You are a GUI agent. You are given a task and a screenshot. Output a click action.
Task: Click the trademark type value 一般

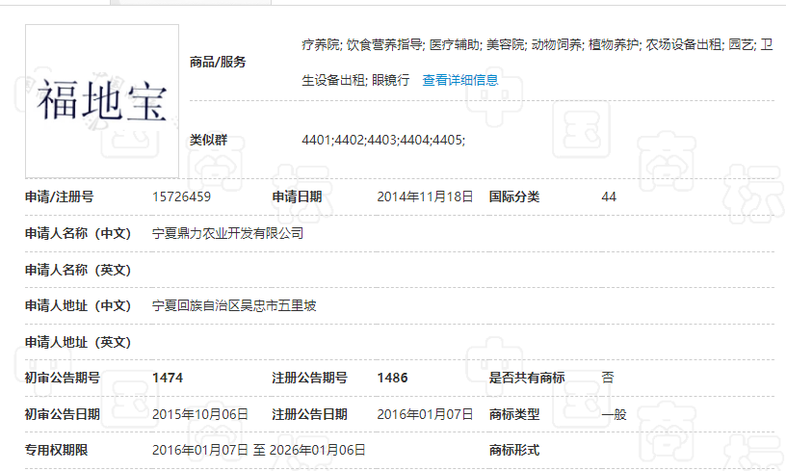point(614,414)
